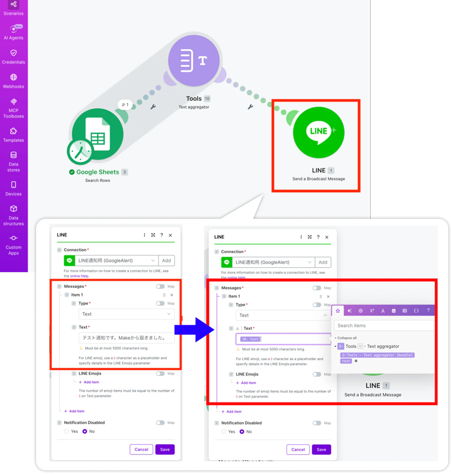Click the Search items field in mapping panel
The image size is (452, 474).
point(385,326)
